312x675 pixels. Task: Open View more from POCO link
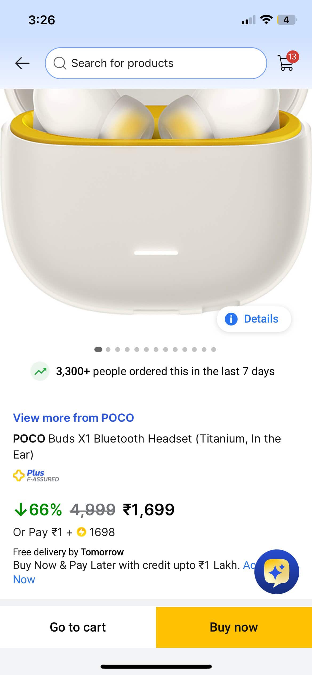coord(73,418)
